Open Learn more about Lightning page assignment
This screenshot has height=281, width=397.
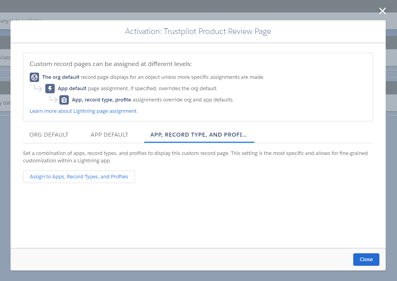83,111
